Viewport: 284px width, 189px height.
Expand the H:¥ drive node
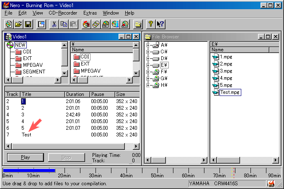click(x=148, y=85)
